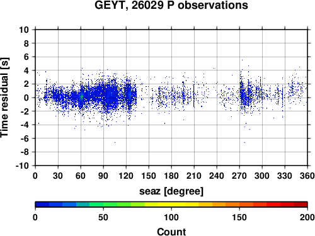Click the Time residual [s] axis label
Image resolution: width=315 pixels, height=236 pixels.
coord(4,98)
